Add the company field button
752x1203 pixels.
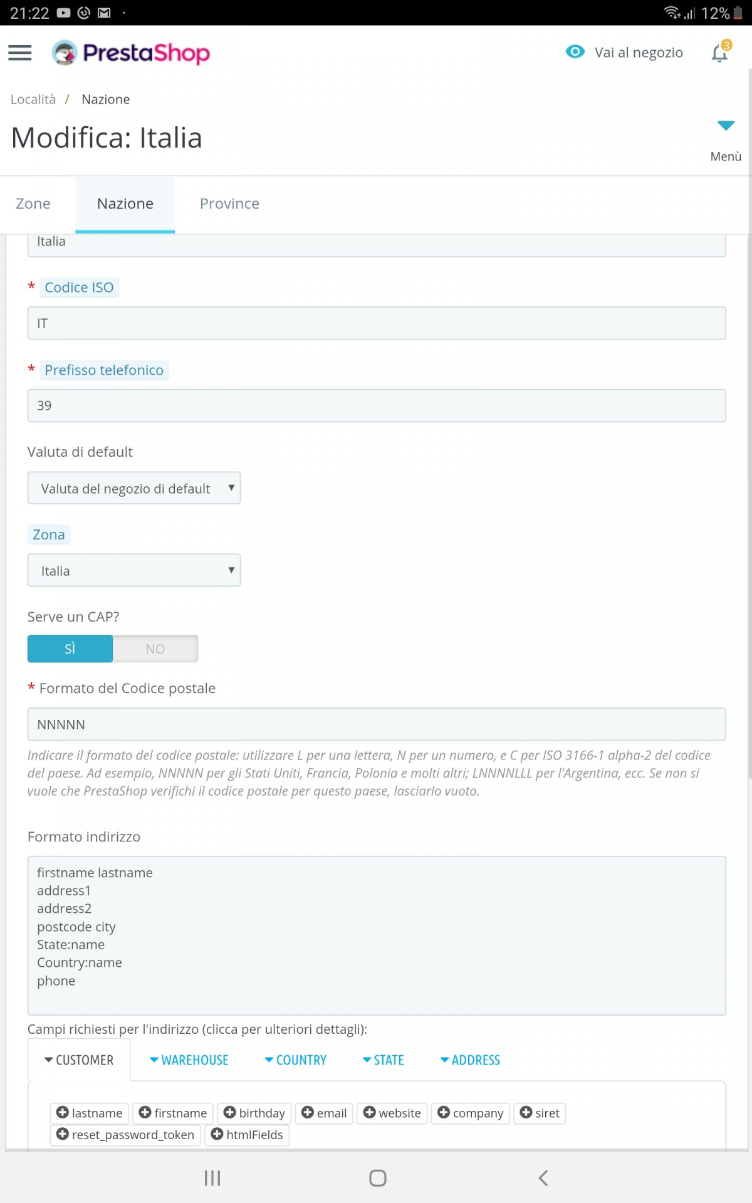(471, 1113)
